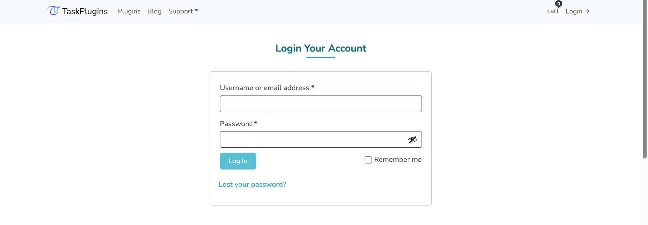The height and width of the screenshot is (225, 648).
Task: Open the Lost your password? link
Action: click(x=252, y=184)
